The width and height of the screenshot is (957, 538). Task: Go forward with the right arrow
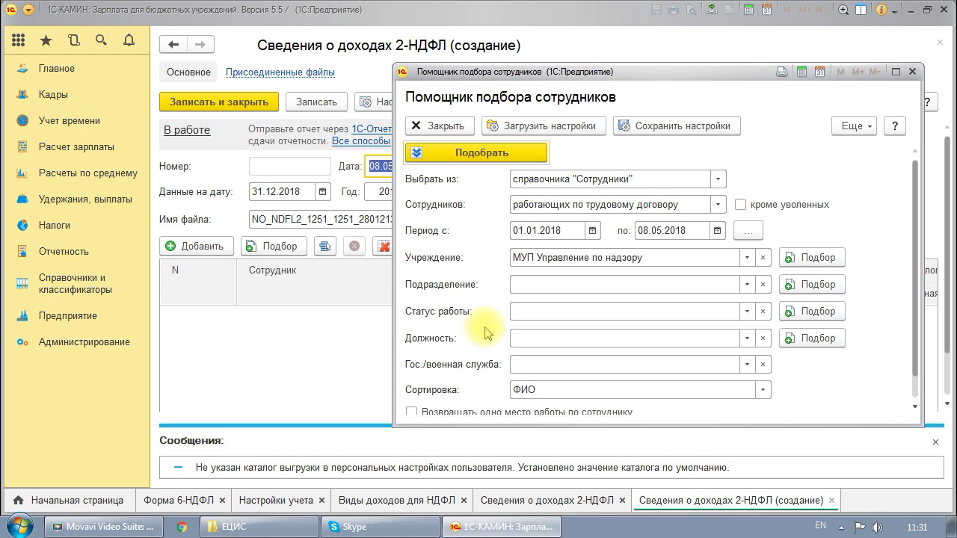tap(200, 45)
